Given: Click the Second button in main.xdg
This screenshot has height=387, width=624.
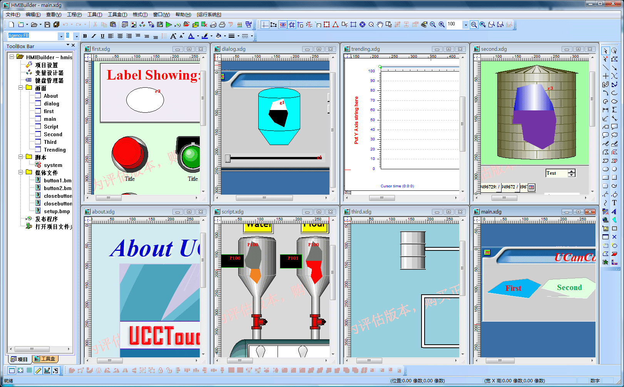Looking at the screenshot, I should point(569,288).
